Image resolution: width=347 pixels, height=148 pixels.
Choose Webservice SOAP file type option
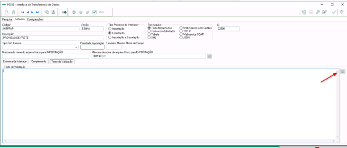click(181, 34)
